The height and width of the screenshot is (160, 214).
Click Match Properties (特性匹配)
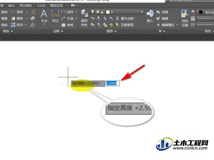[185, 18]
